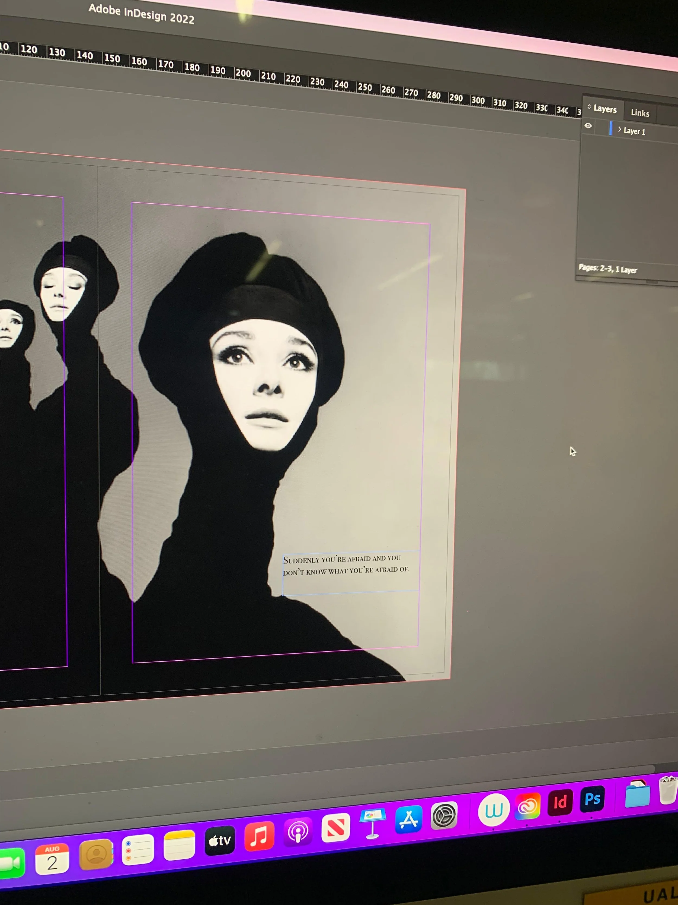The width and height of the screenshot is (678, 905).
Task: Open the Music app in the Dock
Action: [x=259, y=836]
